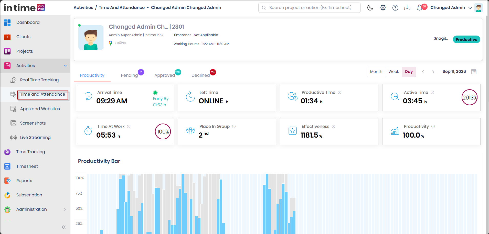Open calendar date picker icon
The height and width of the screenshot is (234, 489).
coord(474,72)
